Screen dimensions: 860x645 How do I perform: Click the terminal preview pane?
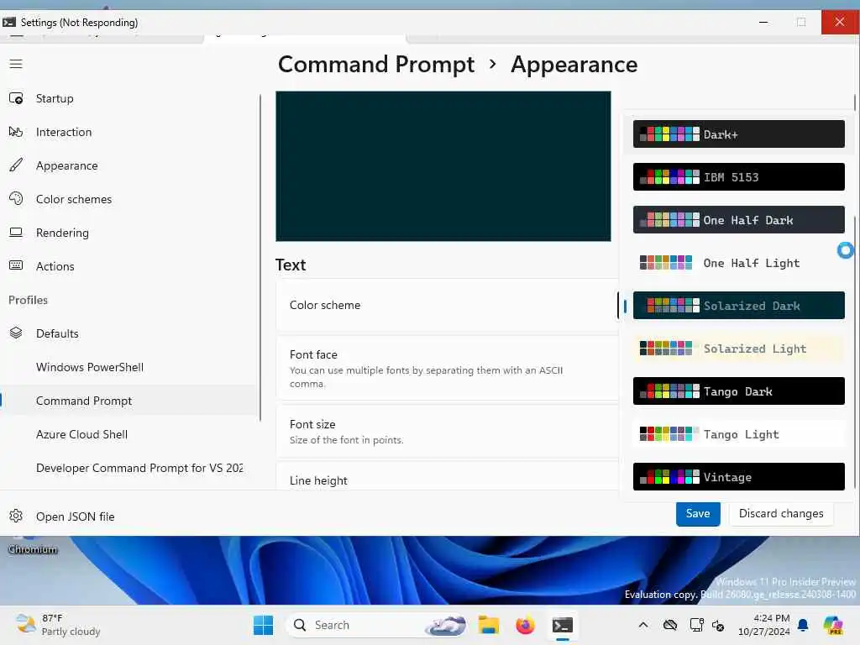pos(443,165)
